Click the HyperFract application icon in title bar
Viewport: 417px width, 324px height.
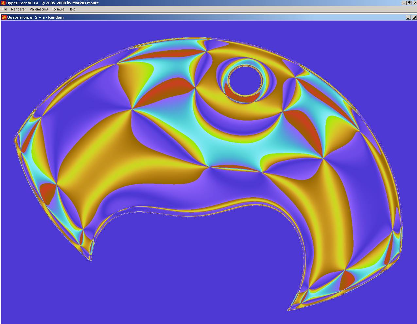tap(3, 3)
